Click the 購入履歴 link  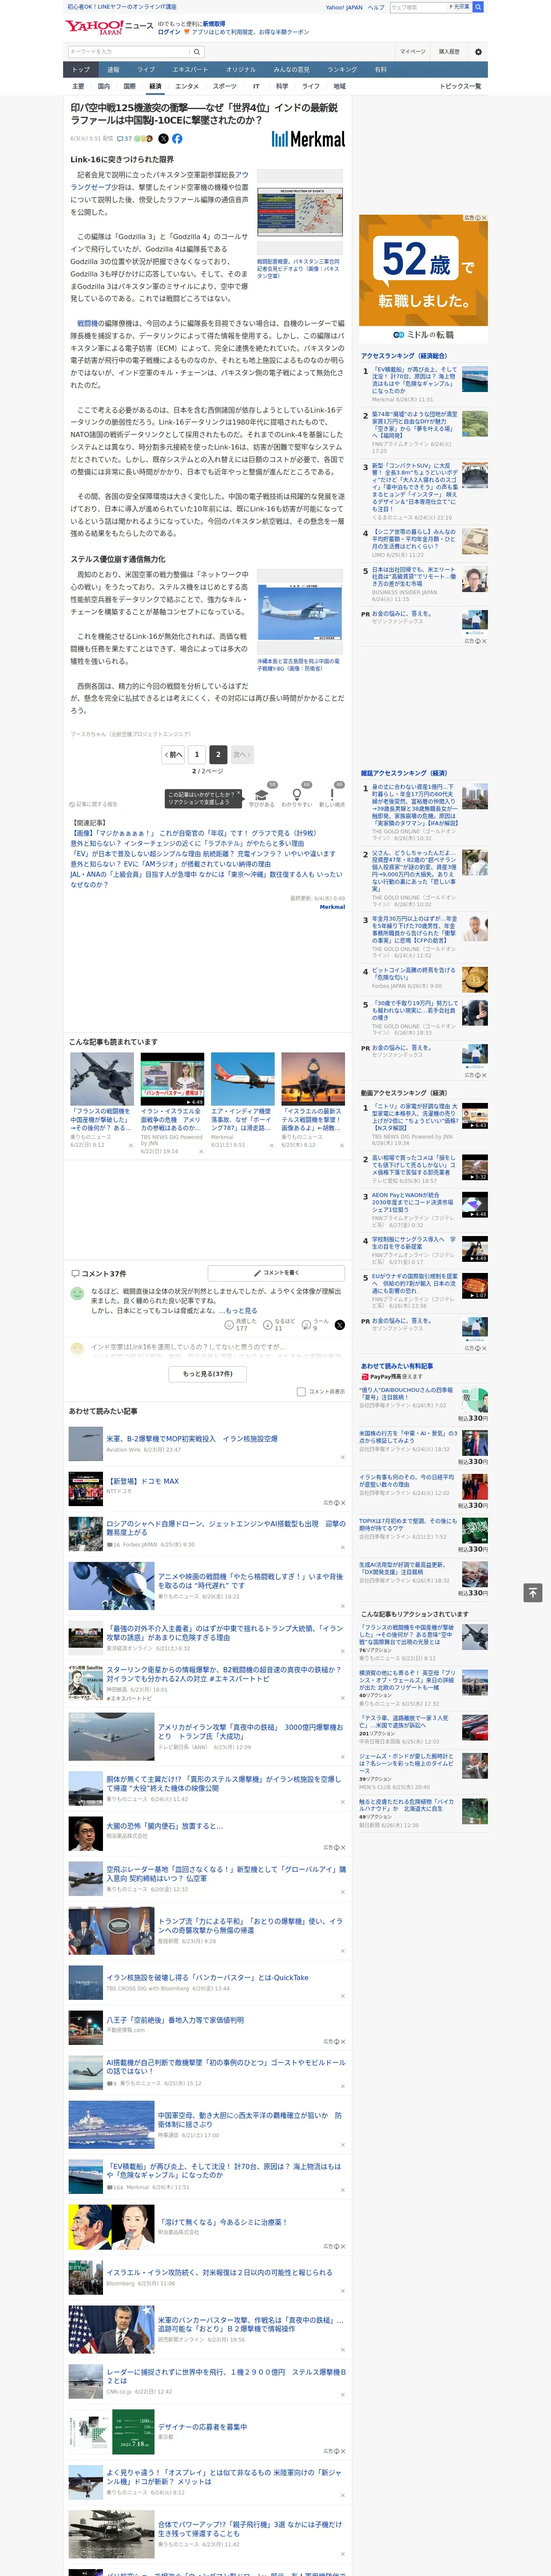coord(449,52)
